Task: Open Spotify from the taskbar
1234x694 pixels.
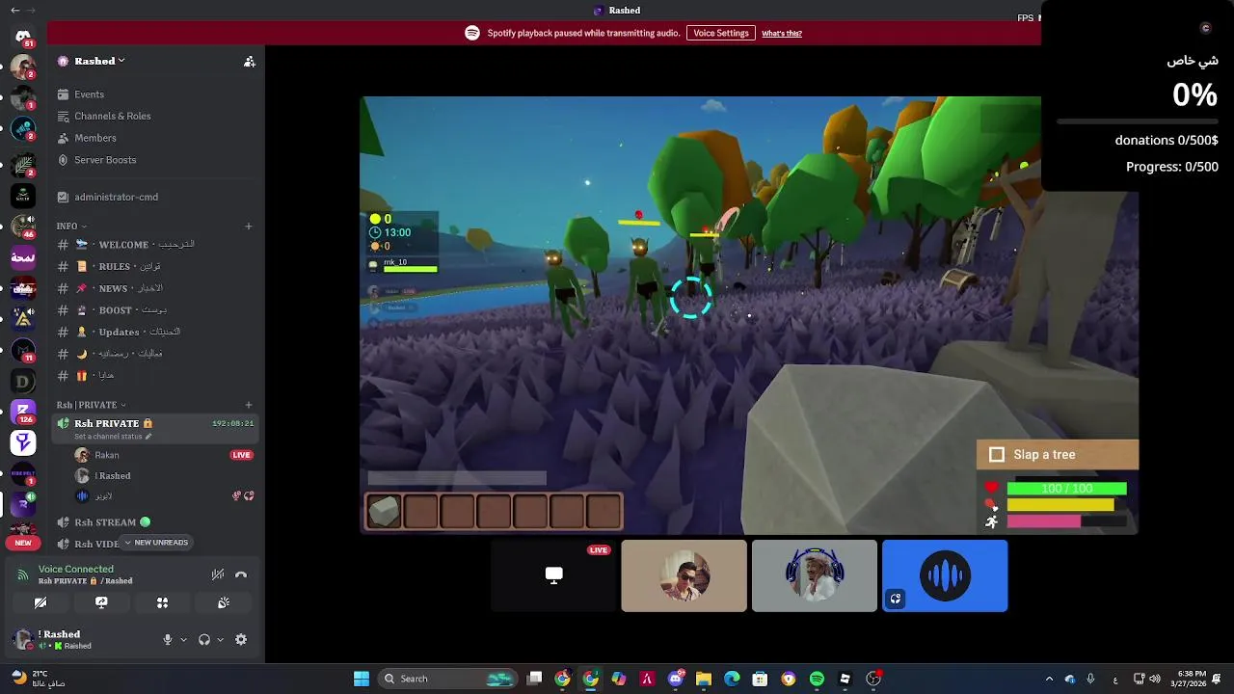Action: (x=817, y=679)
